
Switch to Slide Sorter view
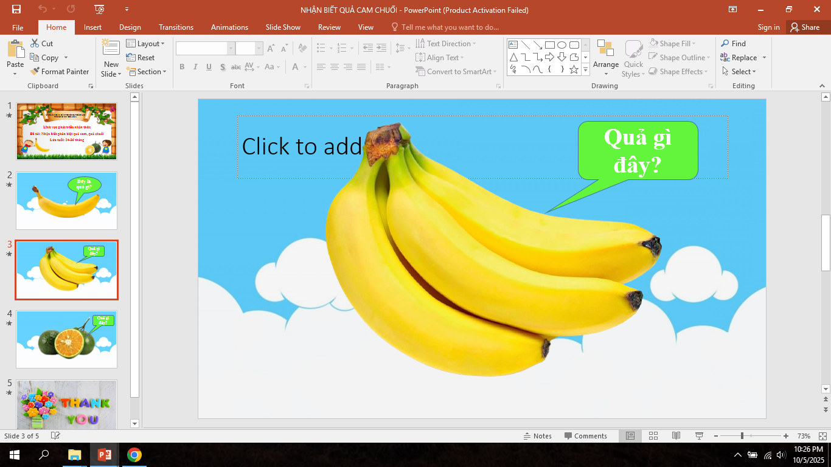coord(653,436)
